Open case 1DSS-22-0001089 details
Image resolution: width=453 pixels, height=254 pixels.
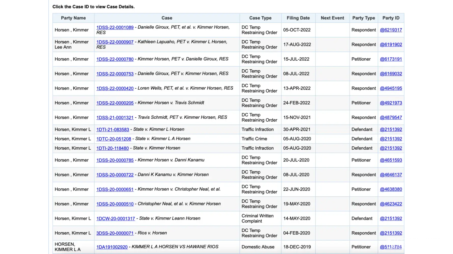coord(115,27)
